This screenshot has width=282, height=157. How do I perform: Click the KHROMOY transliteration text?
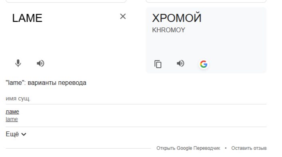click(x=168, y=30)
